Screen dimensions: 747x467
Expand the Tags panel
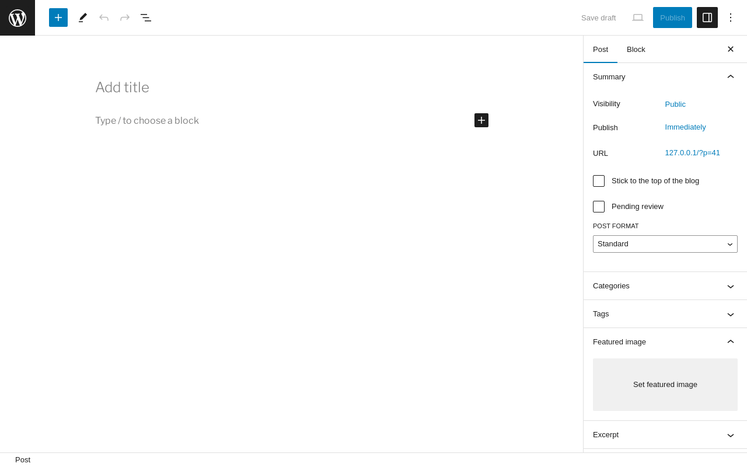665,314
